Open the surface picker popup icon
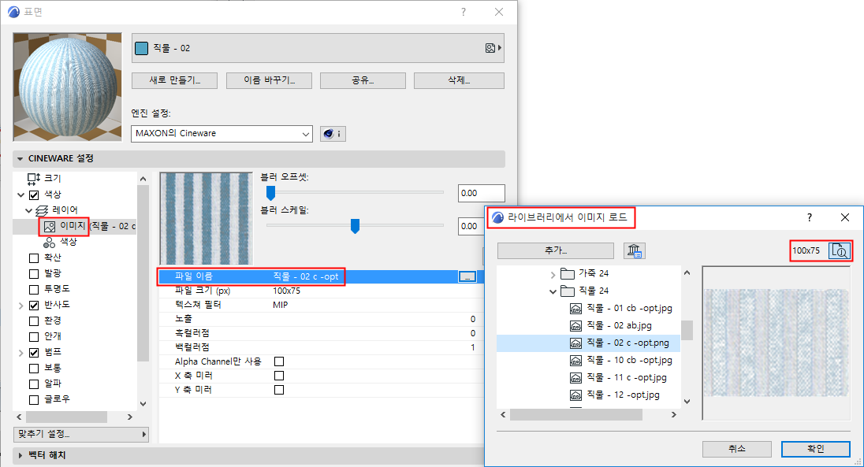Viewport: 864px width, 467px height. [x=493, y=48]
